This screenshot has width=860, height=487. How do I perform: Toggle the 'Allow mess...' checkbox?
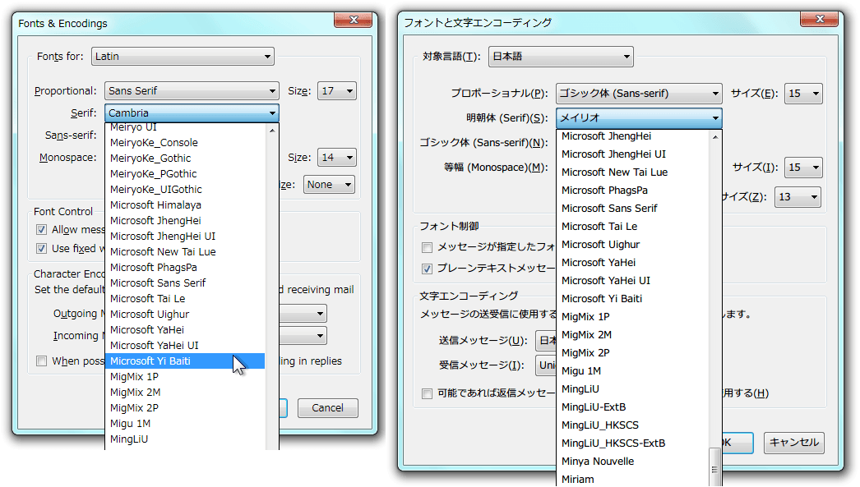tap(41, 230)
